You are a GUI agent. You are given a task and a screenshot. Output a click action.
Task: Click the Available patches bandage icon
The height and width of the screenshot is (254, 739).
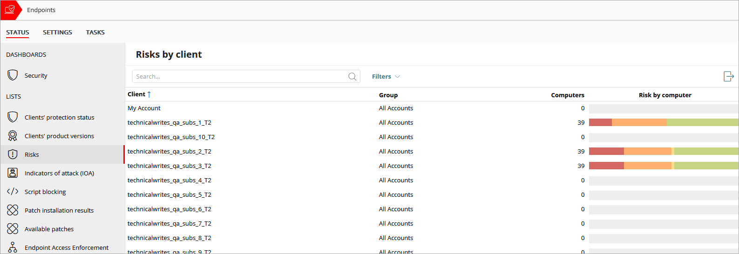[x=13, y=229]
